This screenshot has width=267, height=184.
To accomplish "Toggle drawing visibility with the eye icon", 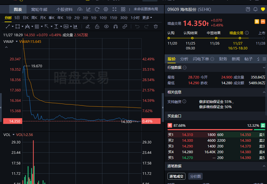I will click(x=106, y=26).
